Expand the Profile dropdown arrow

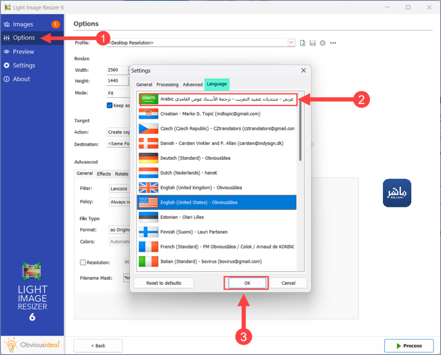tap(291, 43)
